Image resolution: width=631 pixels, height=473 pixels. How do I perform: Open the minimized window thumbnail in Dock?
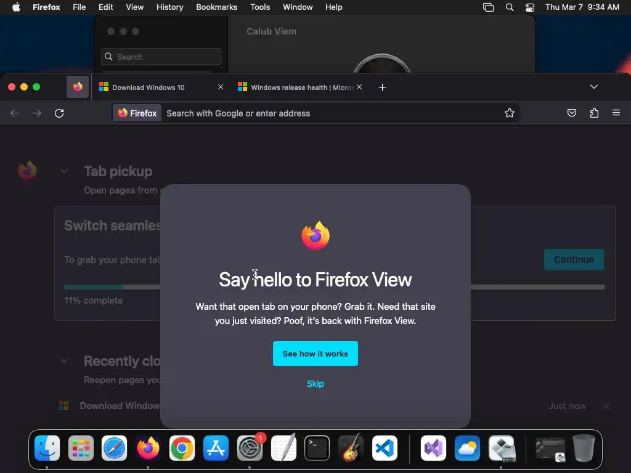pyautogui.click(x=550, y=449)
